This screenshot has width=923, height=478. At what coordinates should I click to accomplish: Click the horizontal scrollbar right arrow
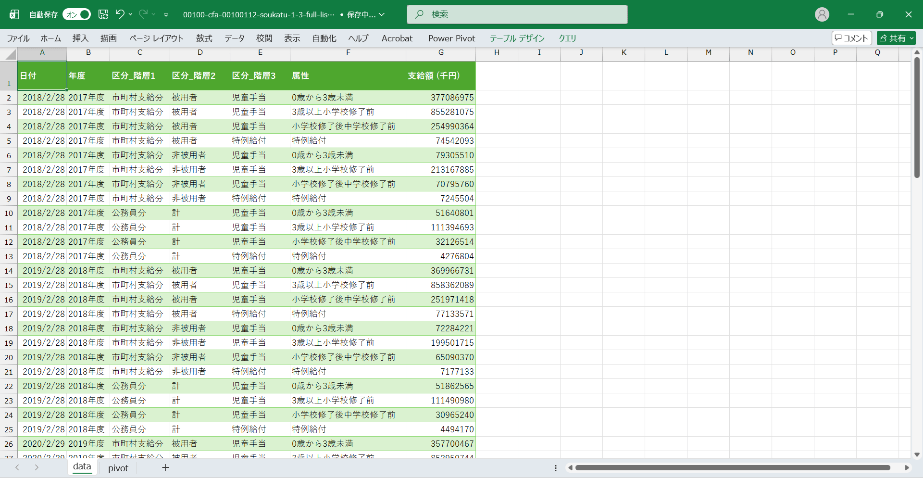coord(907,467)
